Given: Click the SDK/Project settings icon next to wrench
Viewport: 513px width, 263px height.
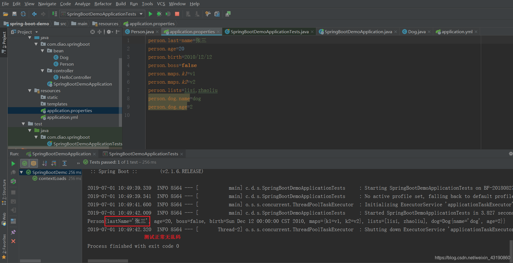Looking at the screenshot, I should [x=217, y=14].
